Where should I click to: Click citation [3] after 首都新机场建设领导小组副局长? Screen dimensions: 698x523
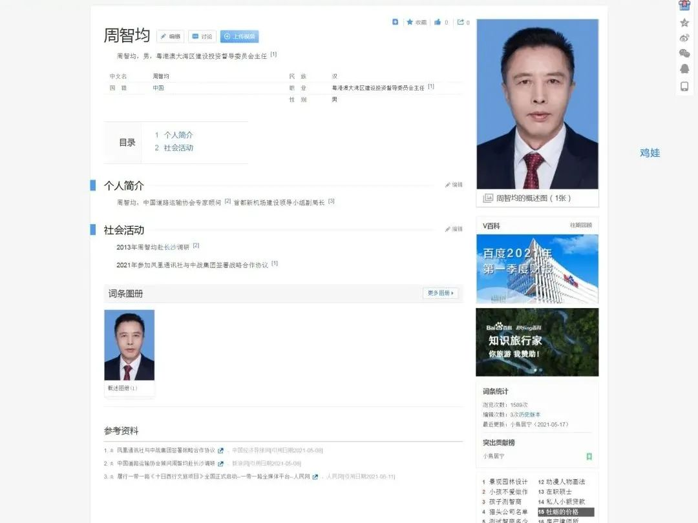[331, 201]
